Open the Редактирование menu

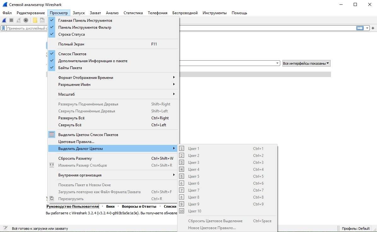click(31, 13)
